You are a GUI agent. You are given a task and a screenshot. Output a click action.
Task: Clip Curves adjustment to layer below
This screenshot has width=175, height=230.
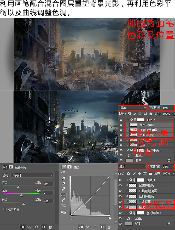coord(81,227)
